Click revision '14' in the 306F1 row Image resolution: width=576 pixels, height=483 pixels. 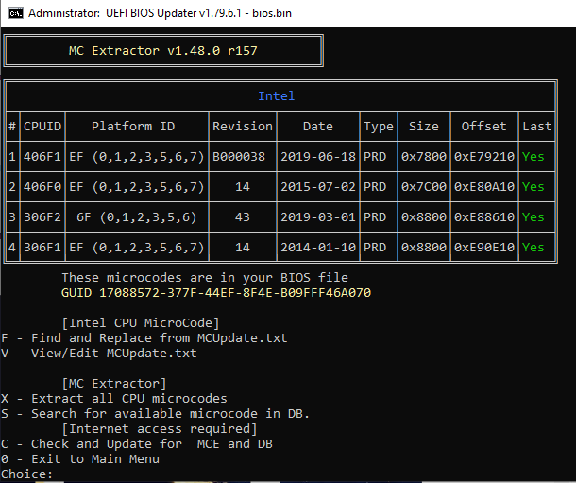click(243, 247)
